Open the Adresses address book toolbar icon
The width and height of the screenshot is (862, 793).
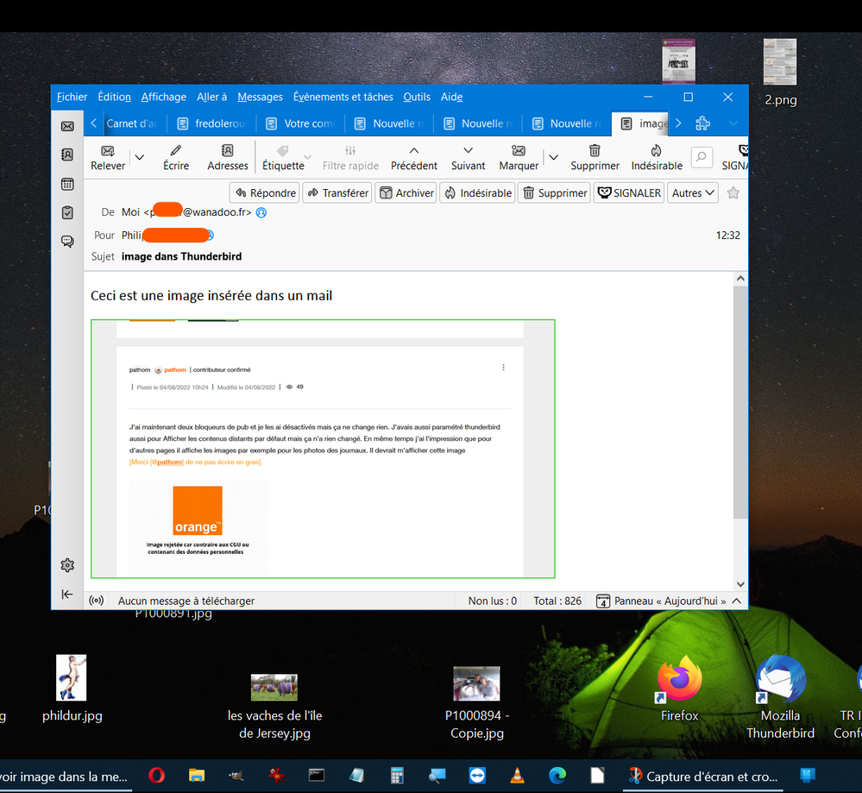[x=228, y=151]
